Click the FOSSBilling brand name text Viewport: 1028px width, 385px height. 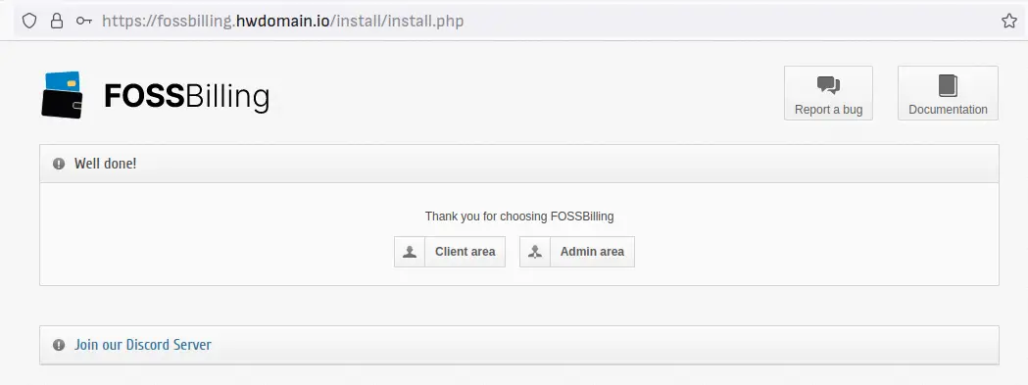pyautogui.click(x=187, y=96)
